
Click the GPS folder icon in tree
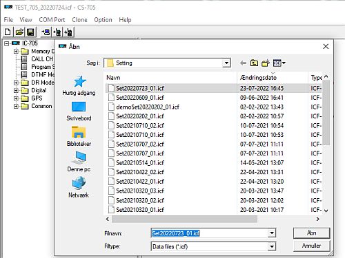click(25, 98)
